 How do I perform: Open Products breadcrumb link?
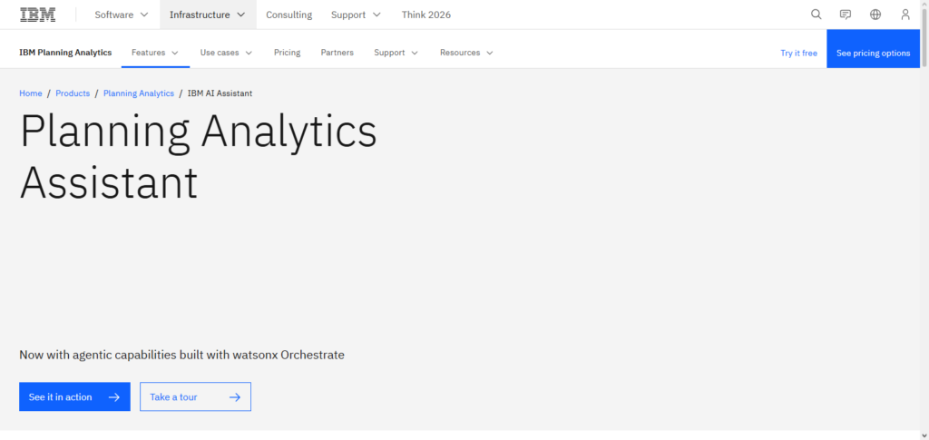point(73,93)
